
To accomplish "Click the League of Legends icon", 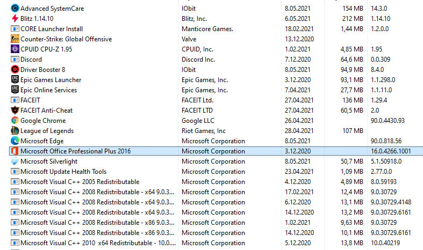I will [15, 131].
